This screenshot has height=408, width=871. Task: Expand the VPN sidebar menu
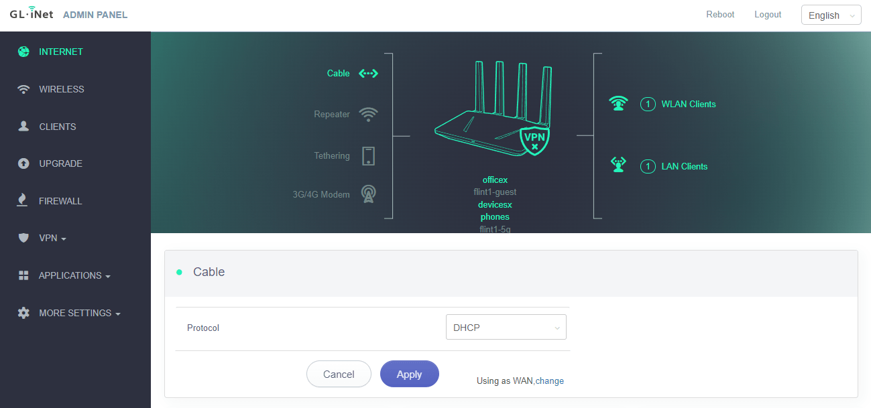(52, 238)
